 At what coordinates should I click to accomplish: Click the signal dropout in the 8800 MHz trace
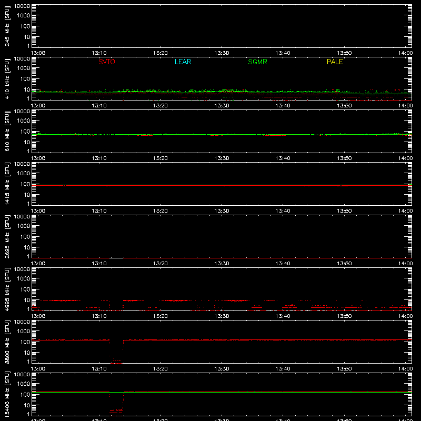pyautogui.click(x=116, y=352)
